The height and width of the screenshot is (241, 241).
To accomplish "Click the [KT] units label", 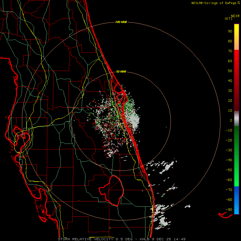I will (229, 18).
